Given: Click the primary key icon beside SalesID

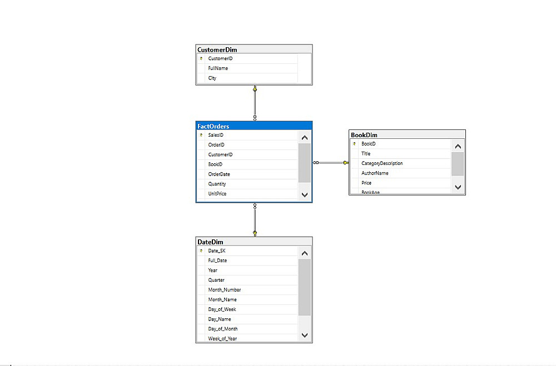Looking at the screenshot, I should [x=201, y=135].
